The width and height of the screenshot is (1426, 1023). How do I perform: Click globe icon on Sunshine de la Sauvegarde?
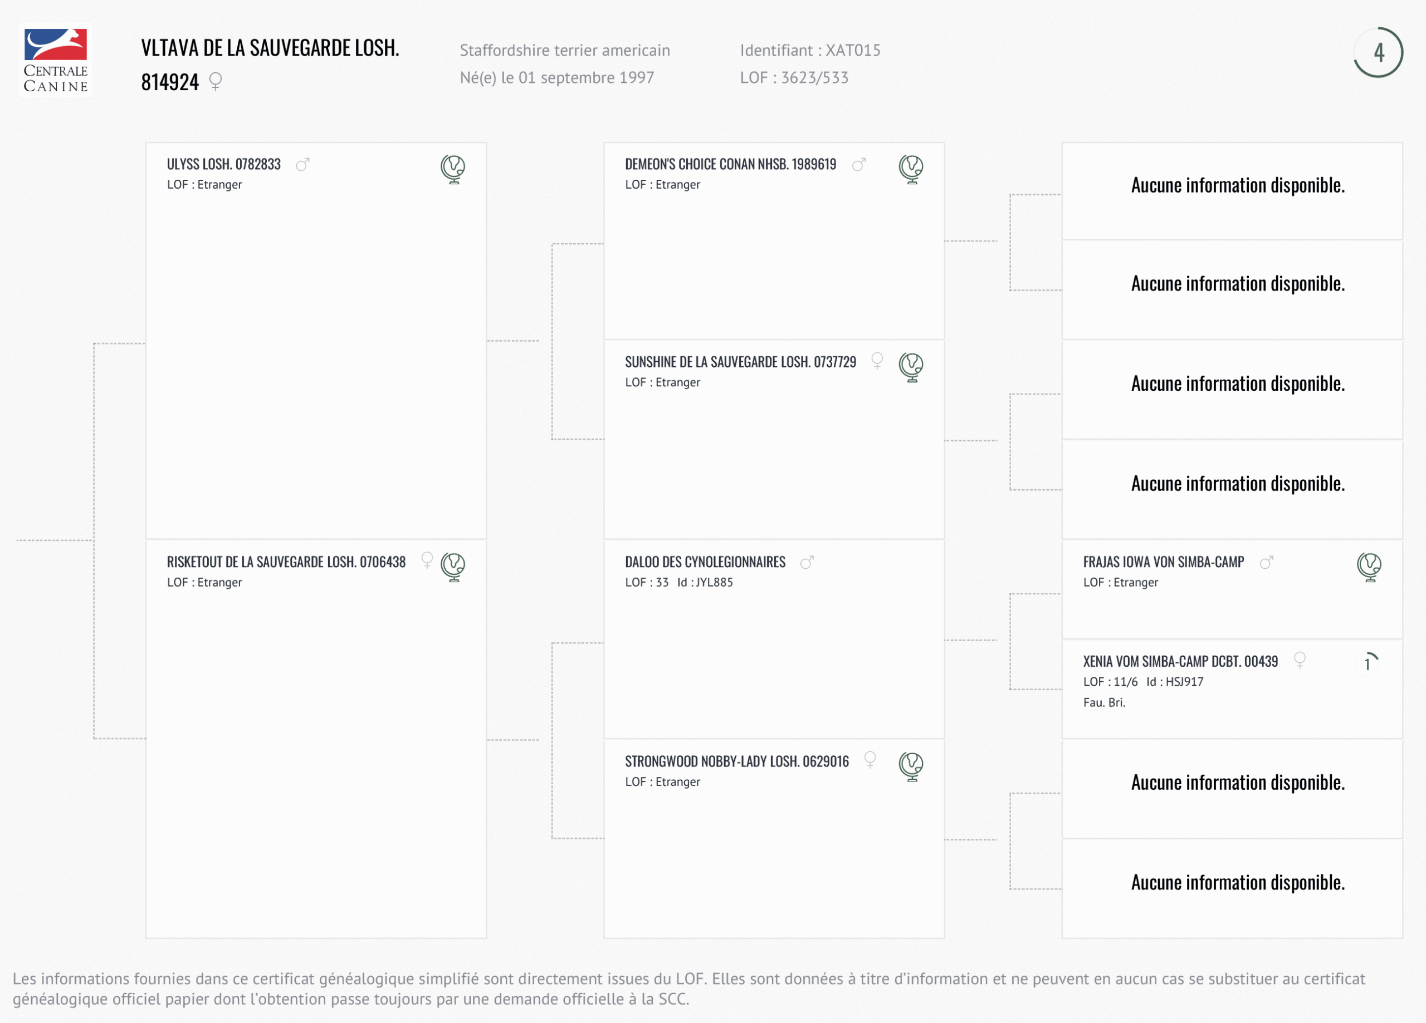click(910, 367)
